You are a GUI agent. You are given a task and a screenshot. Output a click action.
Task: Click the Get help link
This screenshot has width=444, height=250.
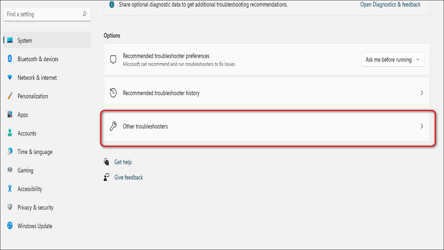(123, 162)
